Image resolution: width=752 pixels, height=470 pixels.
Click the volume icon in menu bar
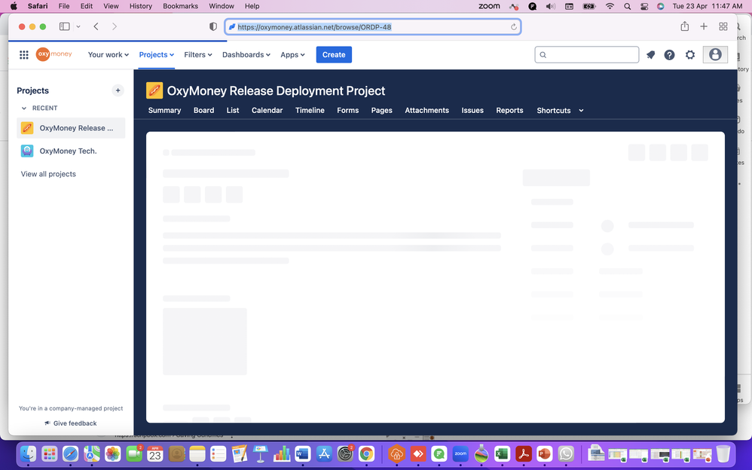coord(551,6)
